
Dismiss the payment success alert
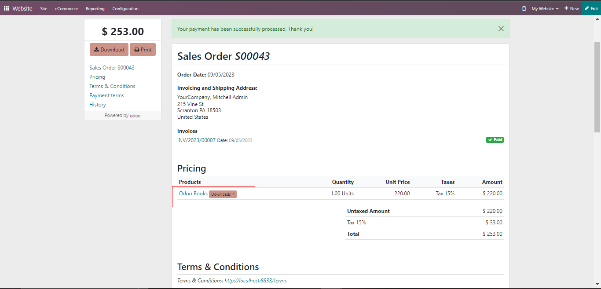click(x=501, y=29)
